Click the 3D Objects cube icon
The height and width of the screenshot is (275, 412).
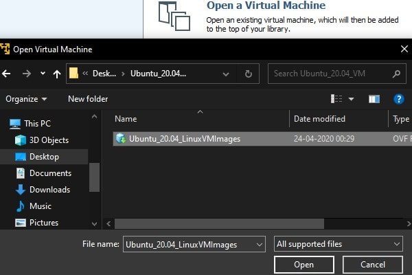[20, 140]
